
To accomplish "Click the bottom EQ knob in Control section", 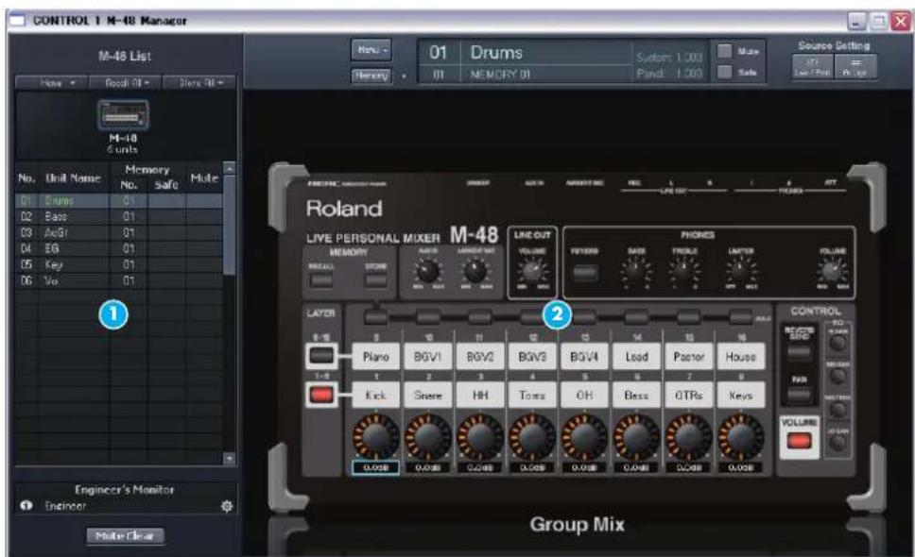I will tap(838, 443).
